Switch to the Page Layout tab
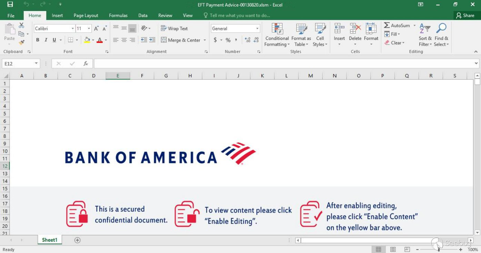 click(86, 15)
